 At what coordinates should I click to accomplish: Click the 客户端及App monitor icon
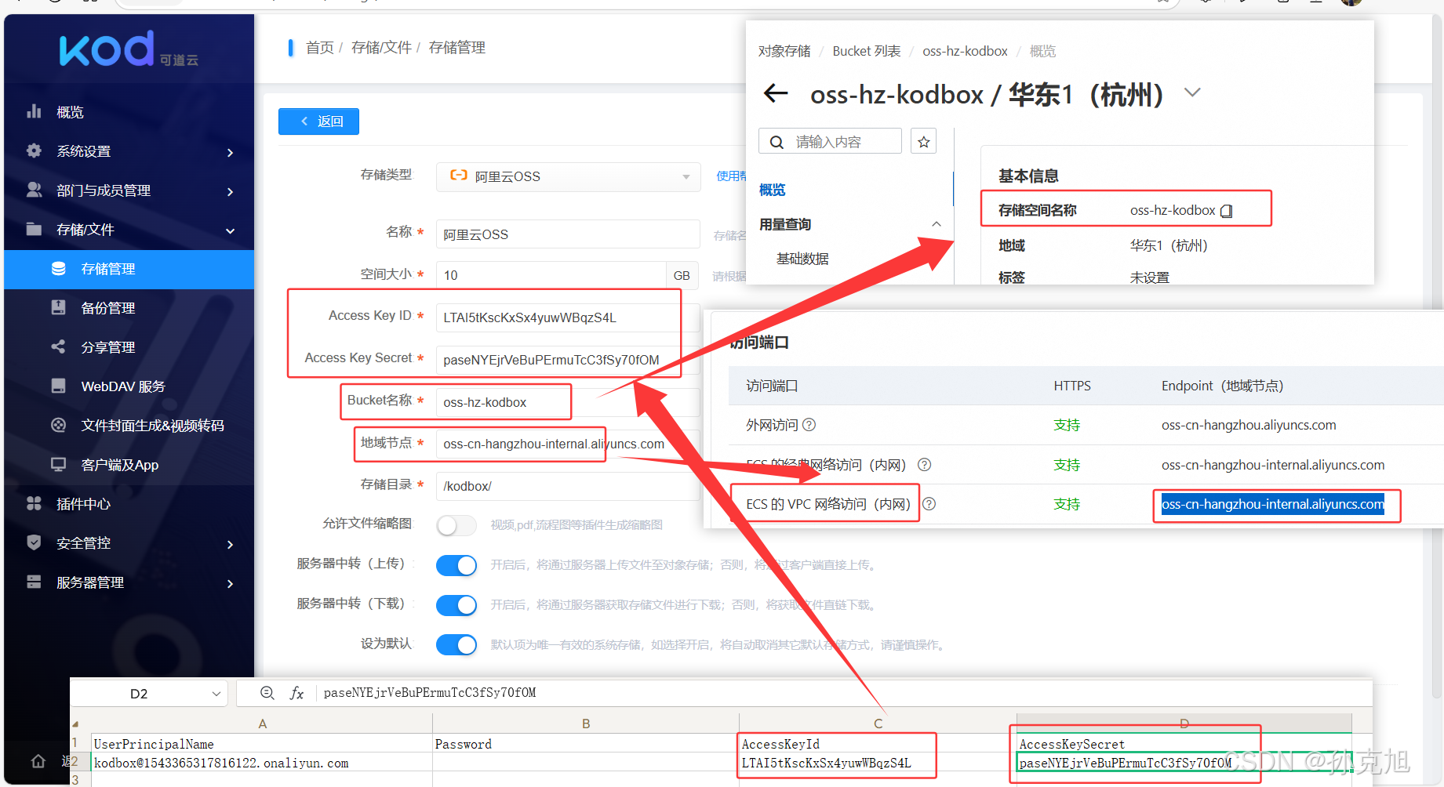click(59, 464)
